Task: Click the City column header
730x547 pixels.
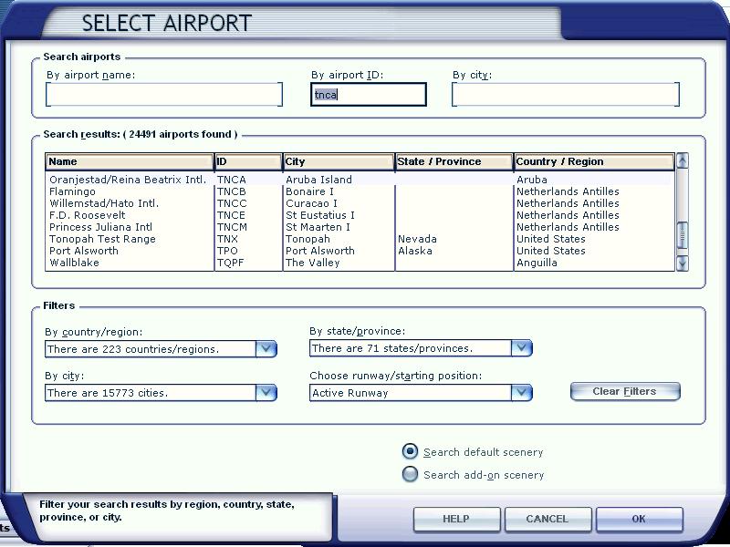Action: (x=338, y=162)
